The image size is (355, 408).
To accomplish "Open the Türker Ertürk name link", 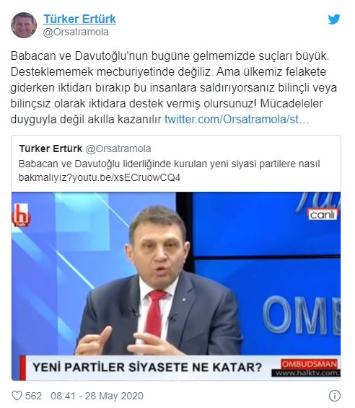I will (79, 19).
